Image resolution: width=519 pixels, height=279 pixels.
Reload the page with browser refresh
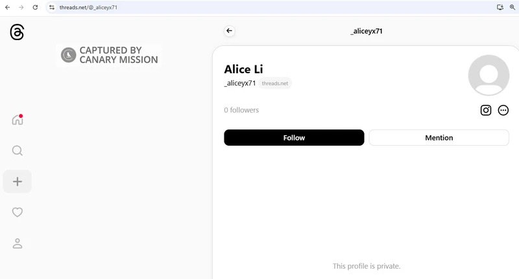(x=35, y=7)
